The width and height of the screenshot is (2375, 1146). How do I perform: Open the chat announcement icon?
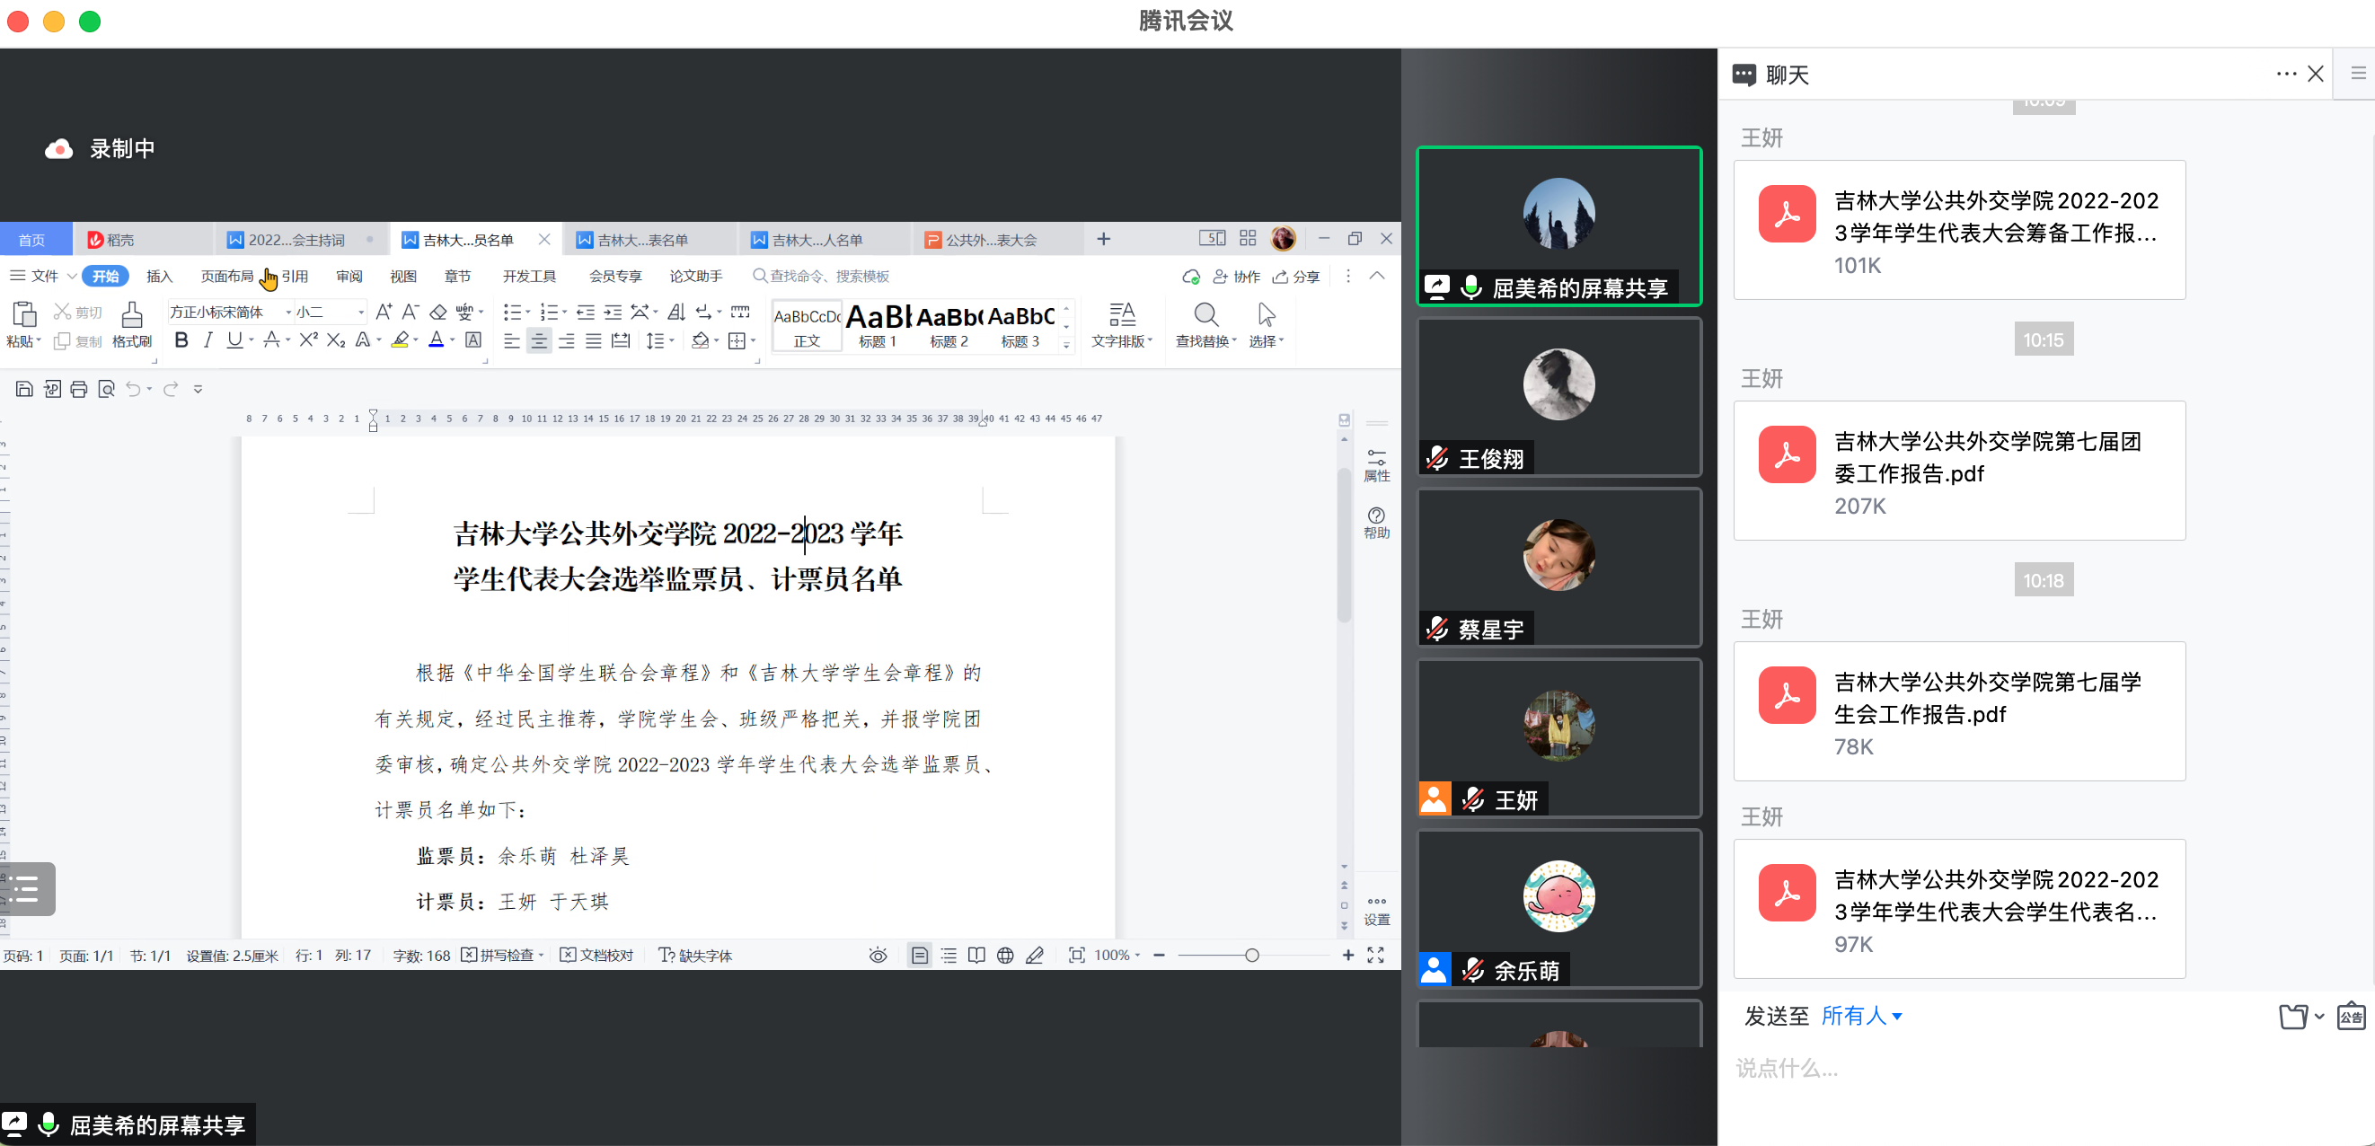(x=2350, y=1016)
